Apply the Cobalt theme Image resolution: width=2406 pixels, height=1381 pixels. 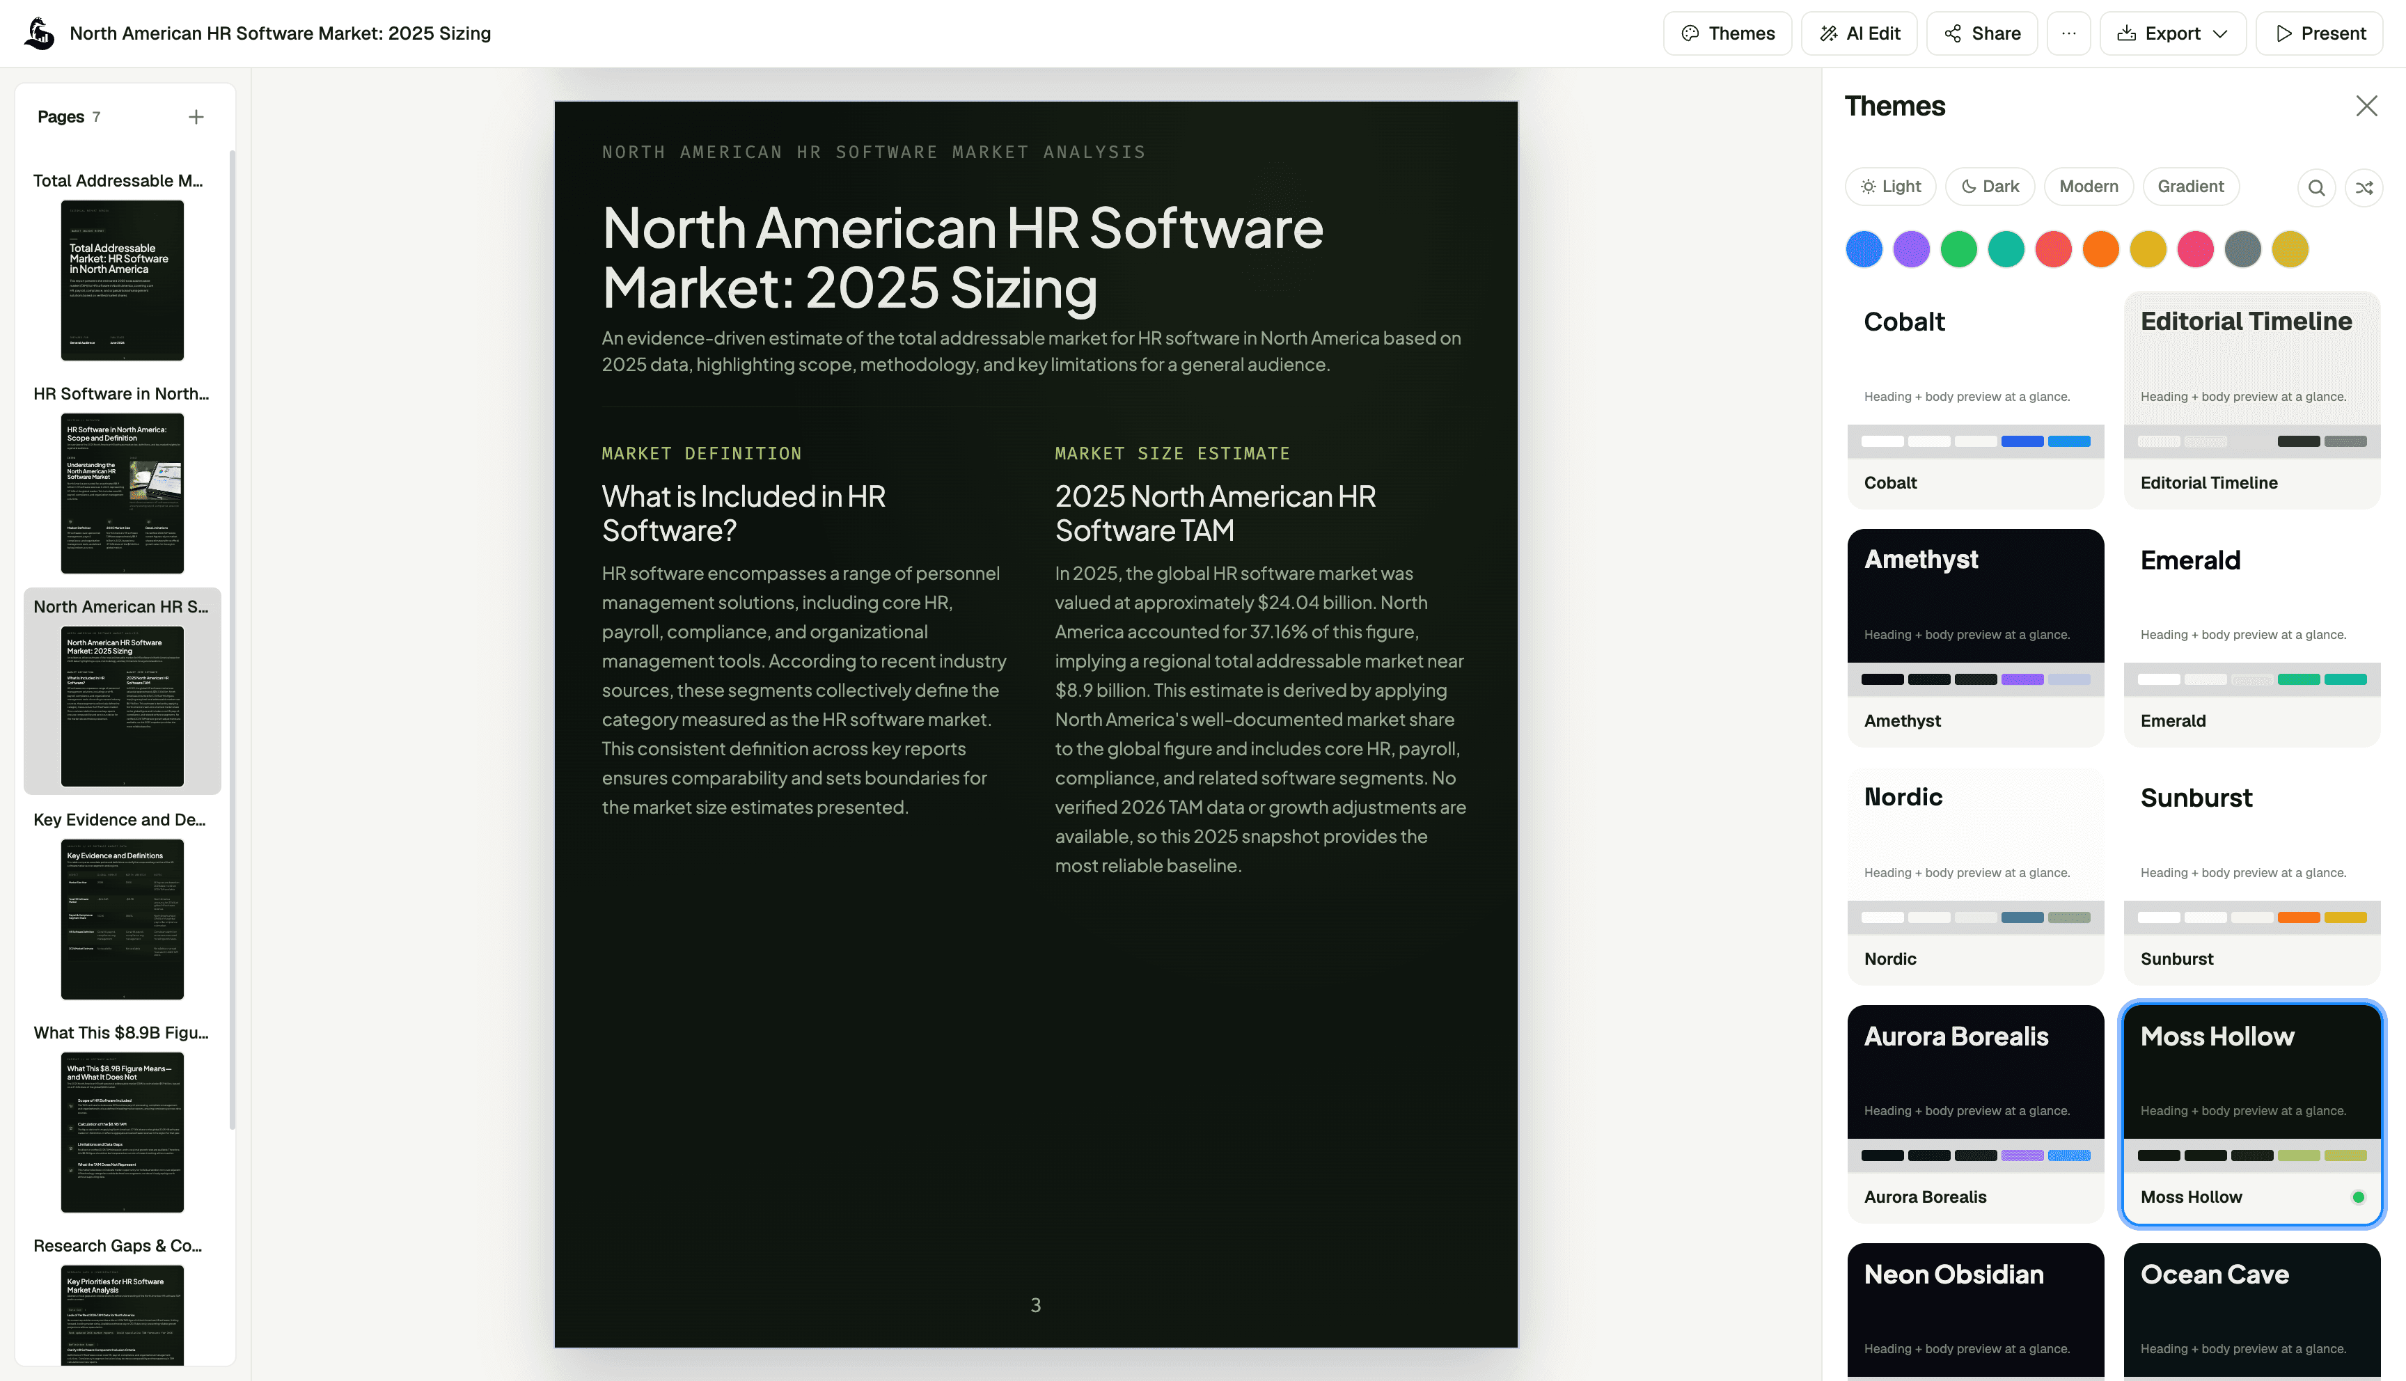[x=1976, y=400]
